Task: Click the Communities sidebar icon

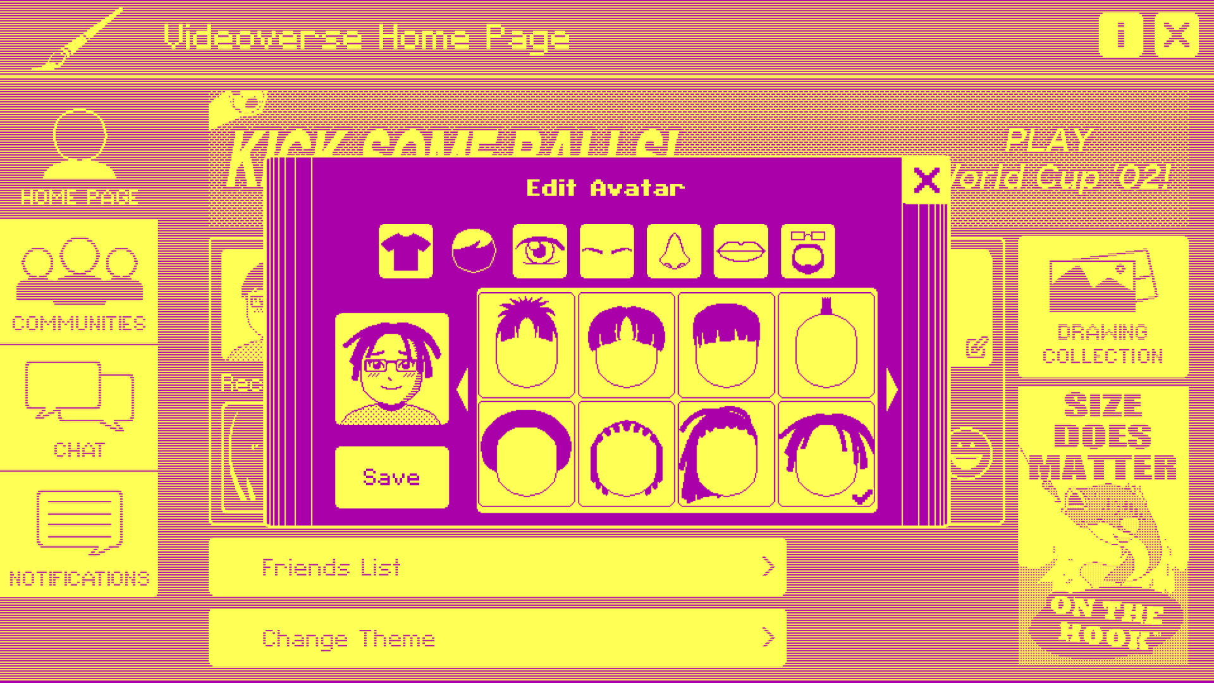Action: pos(78,283)
